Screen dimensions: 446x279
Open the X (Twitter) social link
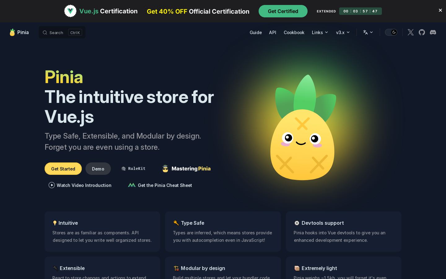(x=411, y=32)
